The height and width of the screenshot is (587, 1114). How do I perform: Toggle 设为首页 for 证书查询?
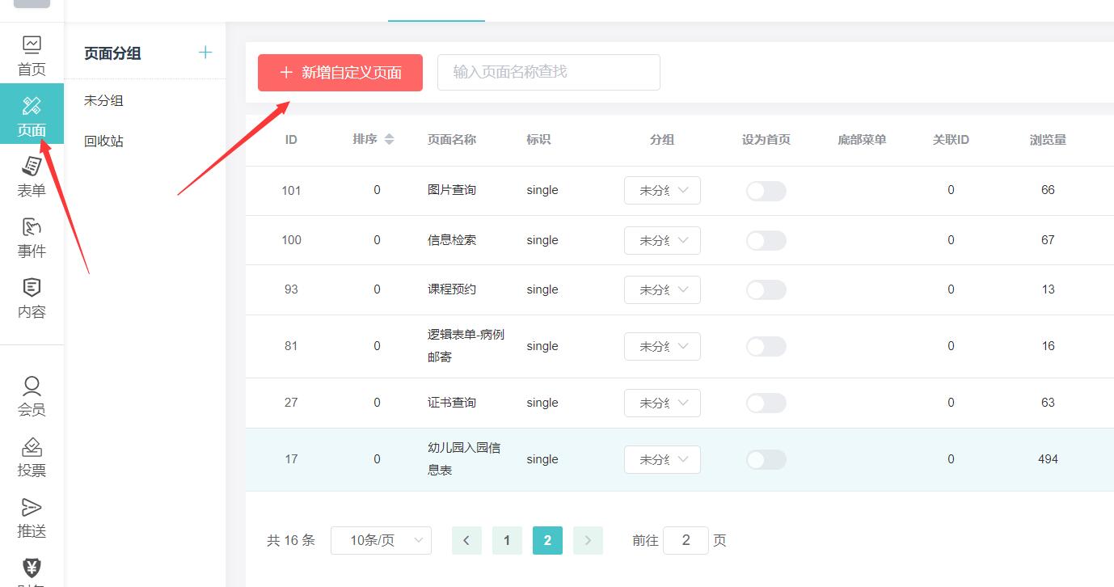click(x=766, y=403)
